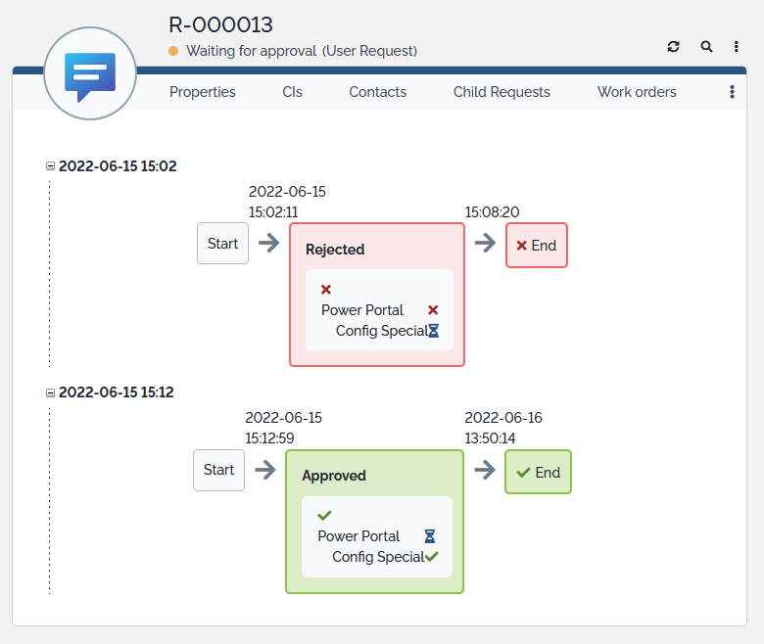Click green checkmark beside Config Special

click(431, 557)
